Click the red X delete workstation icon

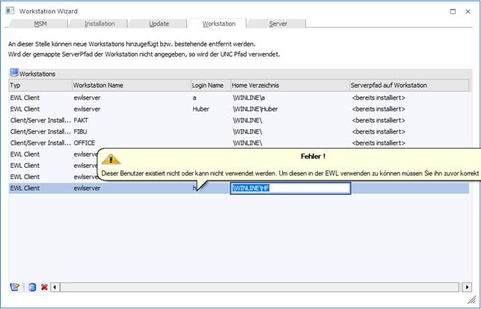(44, 287)
